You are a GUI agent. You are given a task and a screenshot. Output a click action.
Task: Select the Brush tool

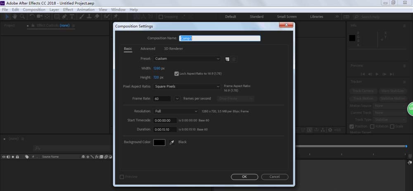(x=82, y=17)
